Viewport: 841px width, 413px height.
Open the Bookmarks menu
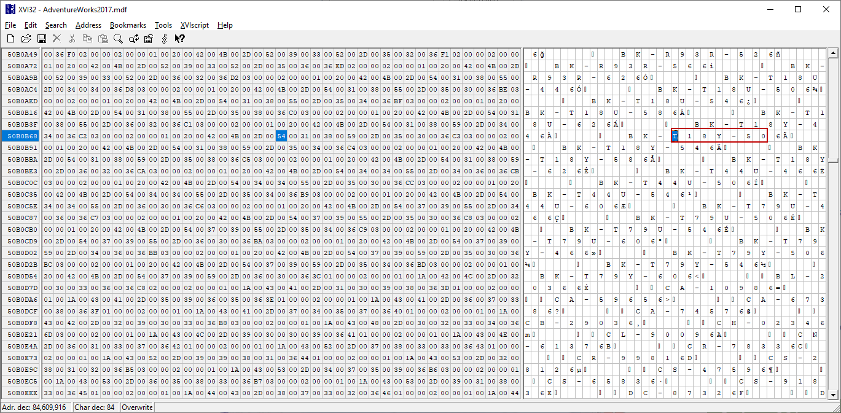pos(128,25)
